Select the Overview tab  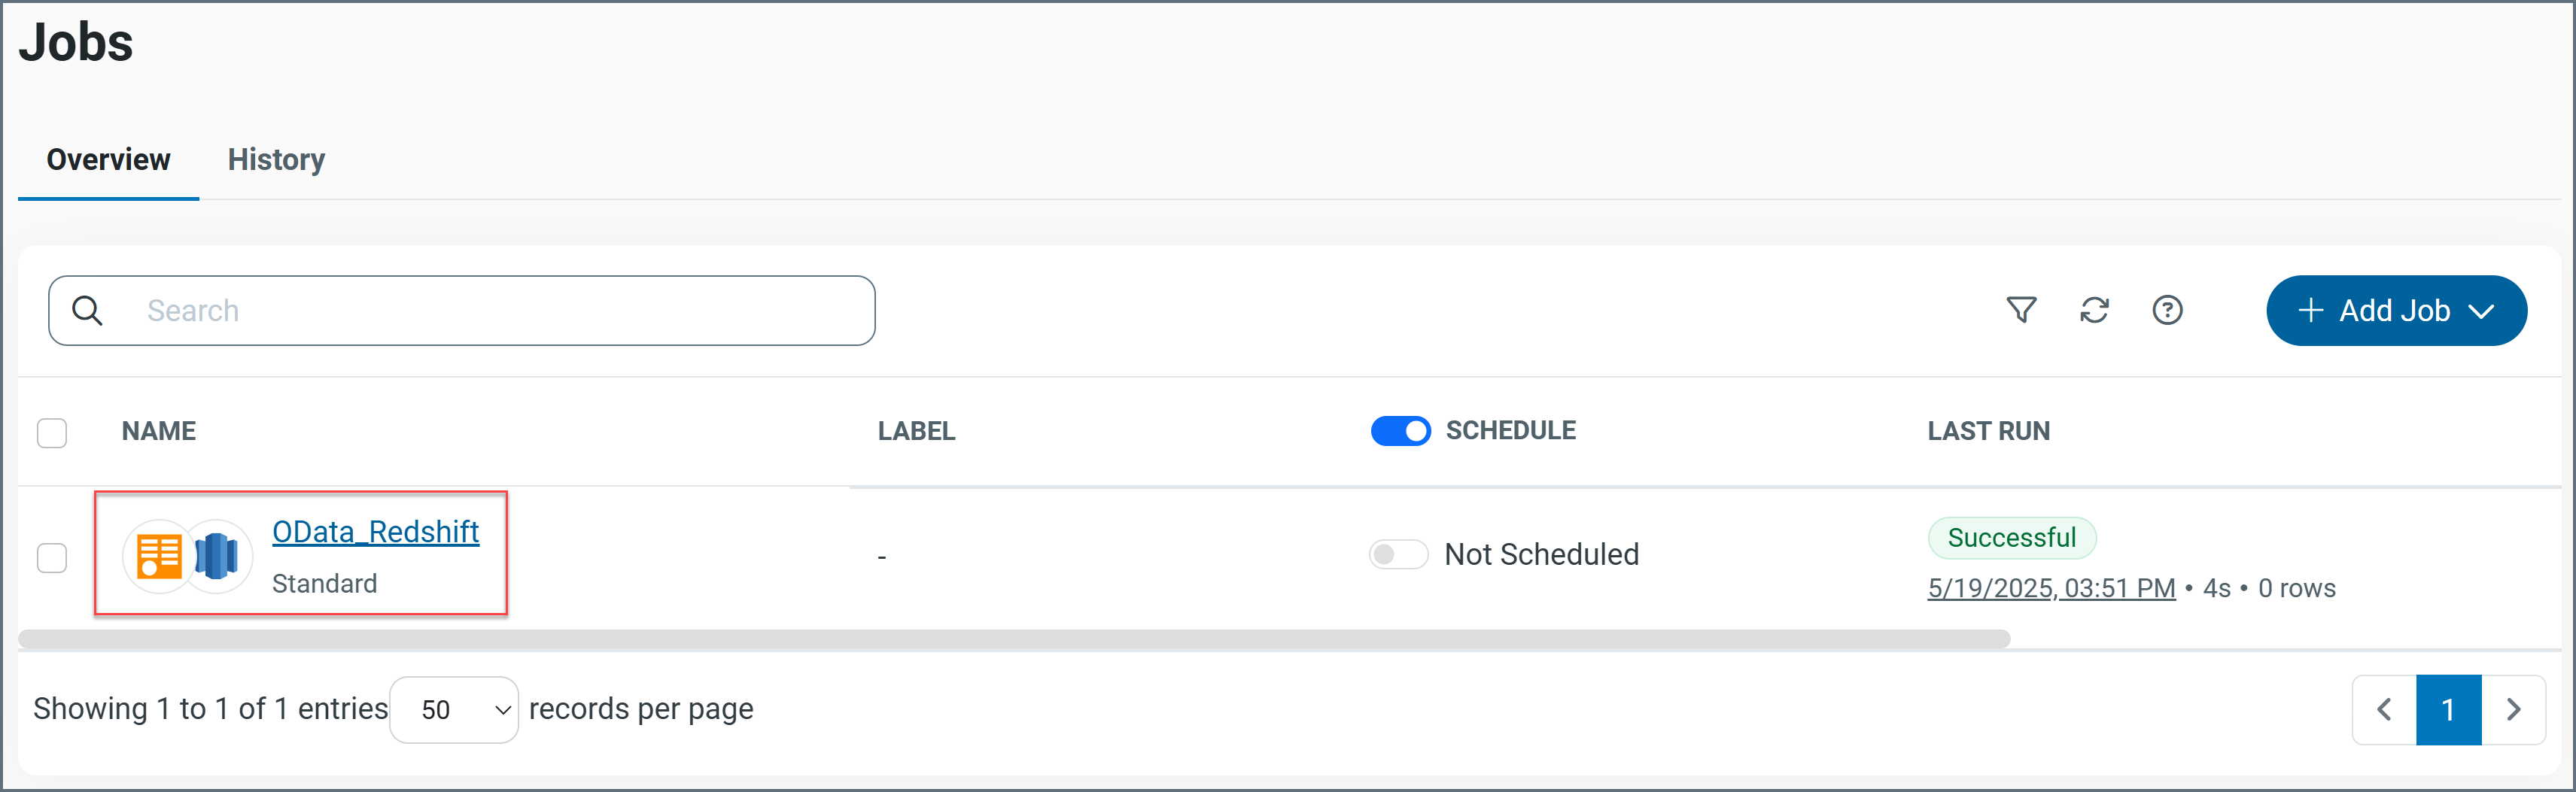point(108,160)
